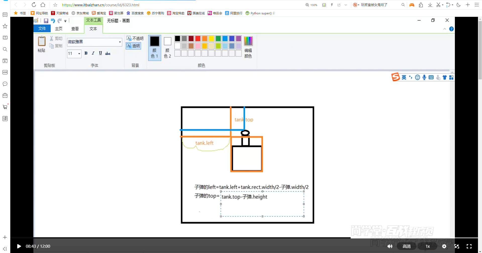
Task: Toggle Sogou 英 language mode
Action: point(404,77)
